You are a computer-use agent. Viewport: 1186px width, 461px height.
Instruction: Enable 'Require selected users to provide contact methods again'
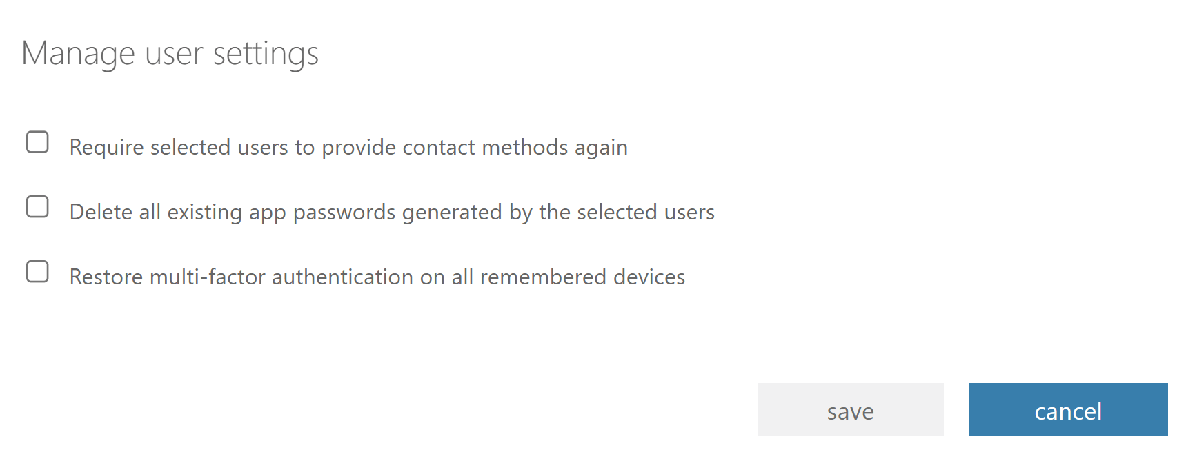pyautogui.click(x=37, y=141)
